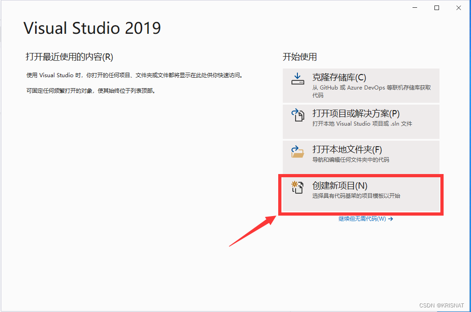This screenshot has width=471, height=312.
Task: Close the Visual Studio 2019 start window
Action: pos(458,8)
